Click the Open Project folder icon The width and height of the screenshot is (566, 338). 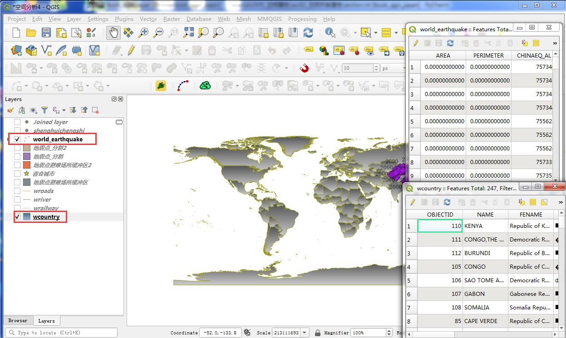click(x=31, y=33)
